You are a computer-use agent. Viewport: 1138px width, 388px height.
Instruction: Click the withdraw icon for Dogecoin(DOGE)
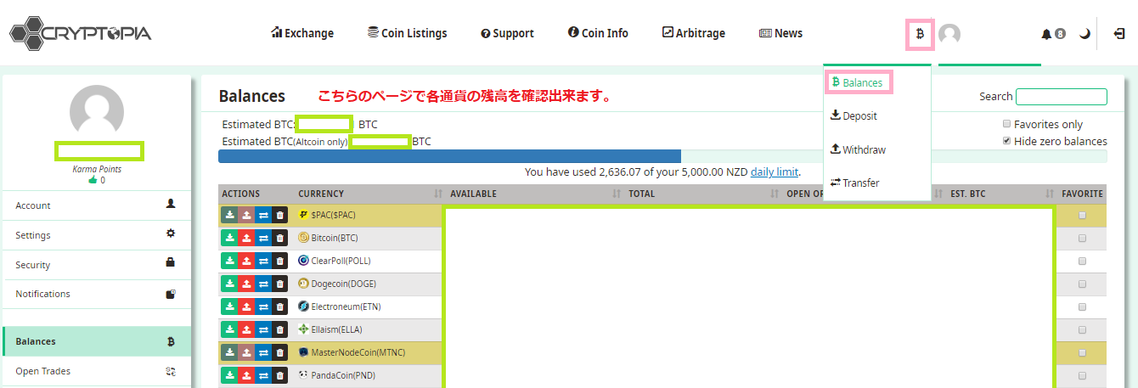coord(246,284)
